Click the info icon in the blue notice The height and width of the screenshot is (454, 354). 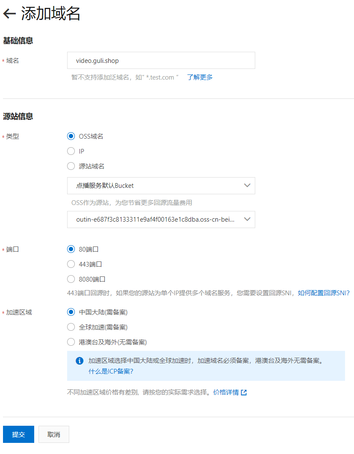[x=80, y=361]
